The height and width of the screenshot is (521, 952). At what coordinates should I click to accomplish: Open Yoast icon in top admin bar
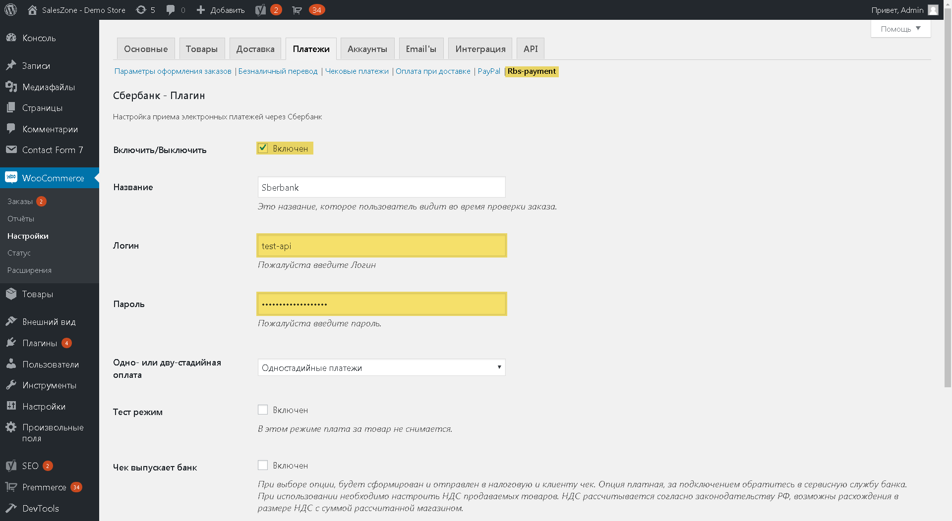click(261, 10)
